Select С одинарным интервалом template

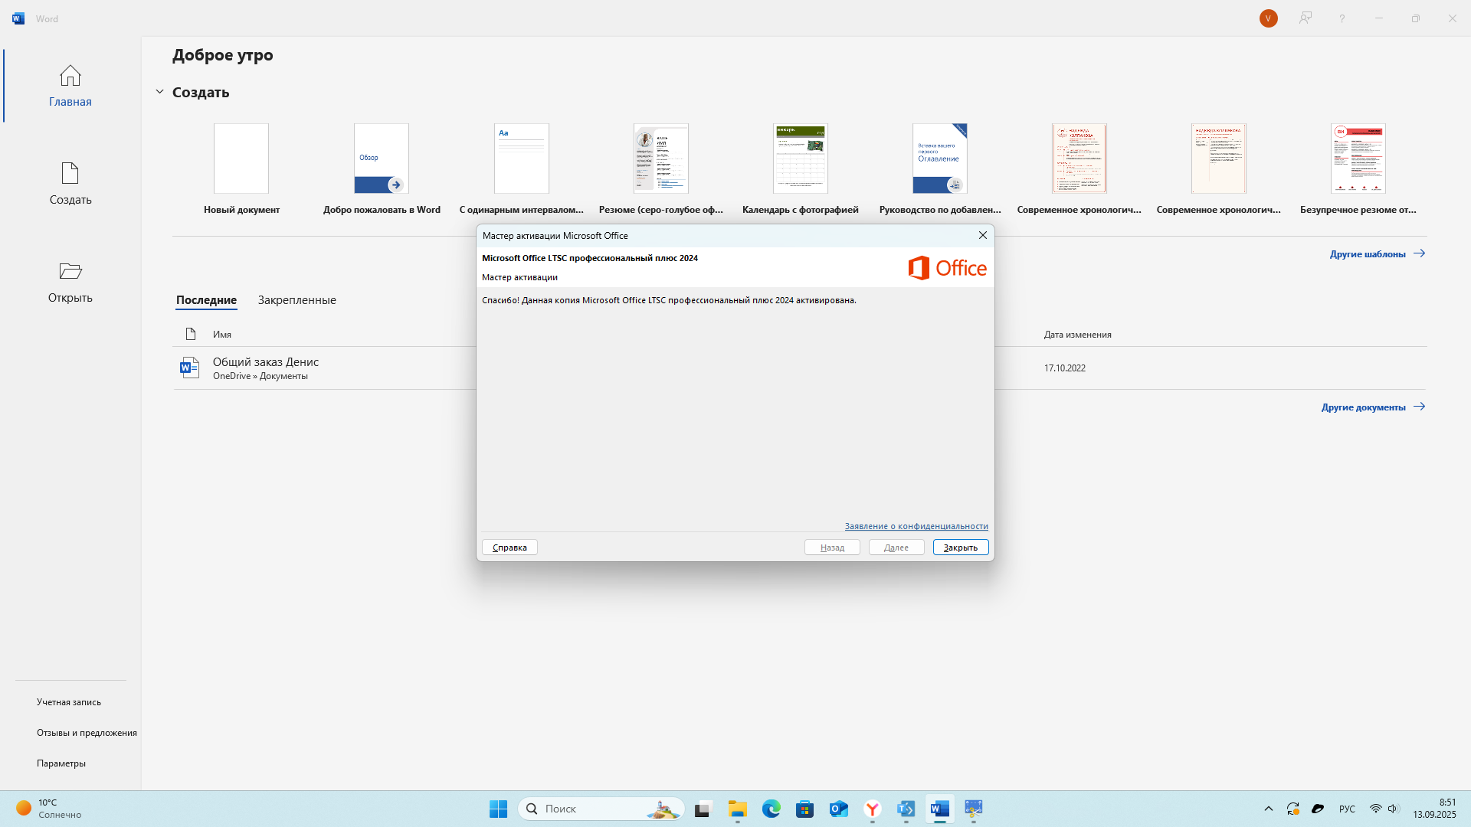(522, 159)
